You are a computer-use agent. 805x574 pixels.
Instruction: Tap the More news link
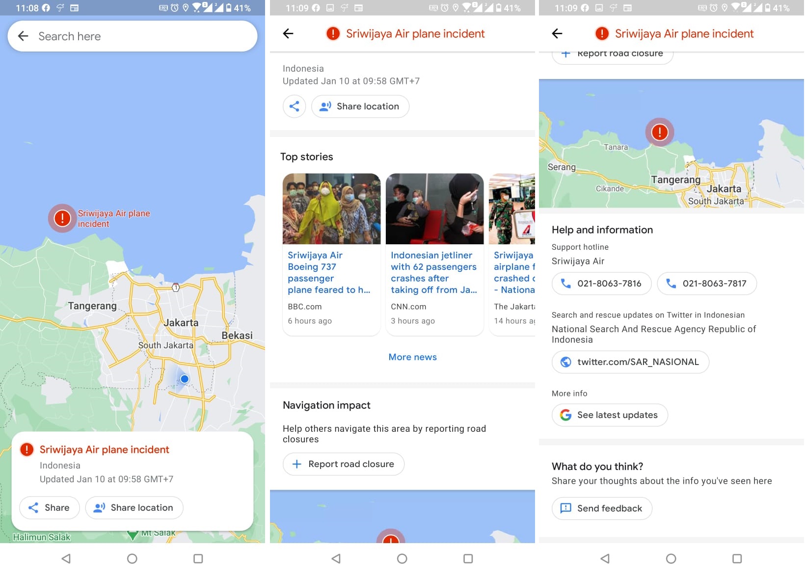412,357
